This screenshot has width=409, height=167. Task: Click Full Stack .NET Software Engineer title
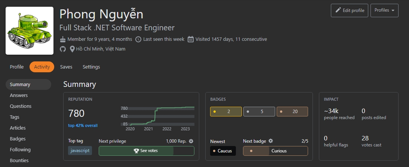pyautogui.click(x=117, y=28)
